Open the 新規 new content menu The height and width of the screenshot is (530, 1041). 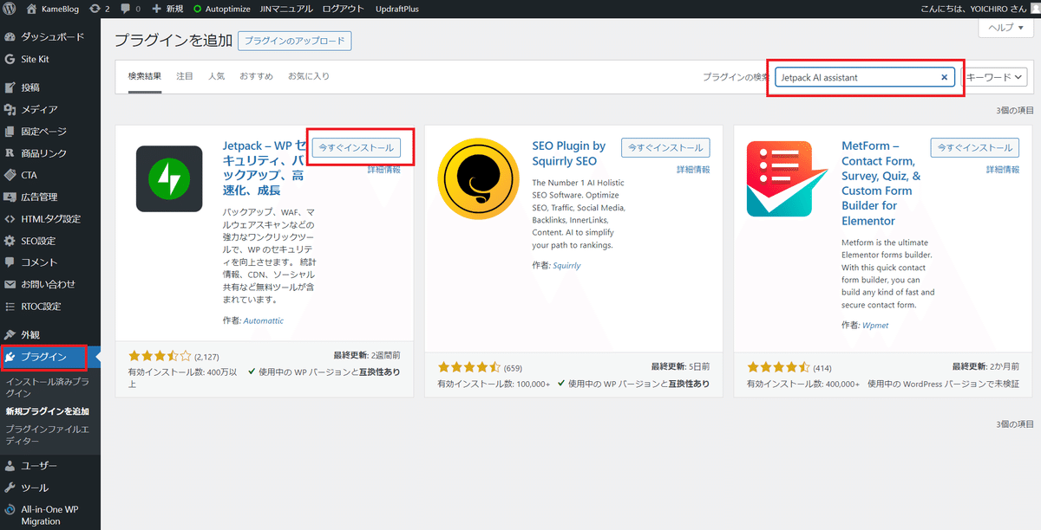(167, 8)
